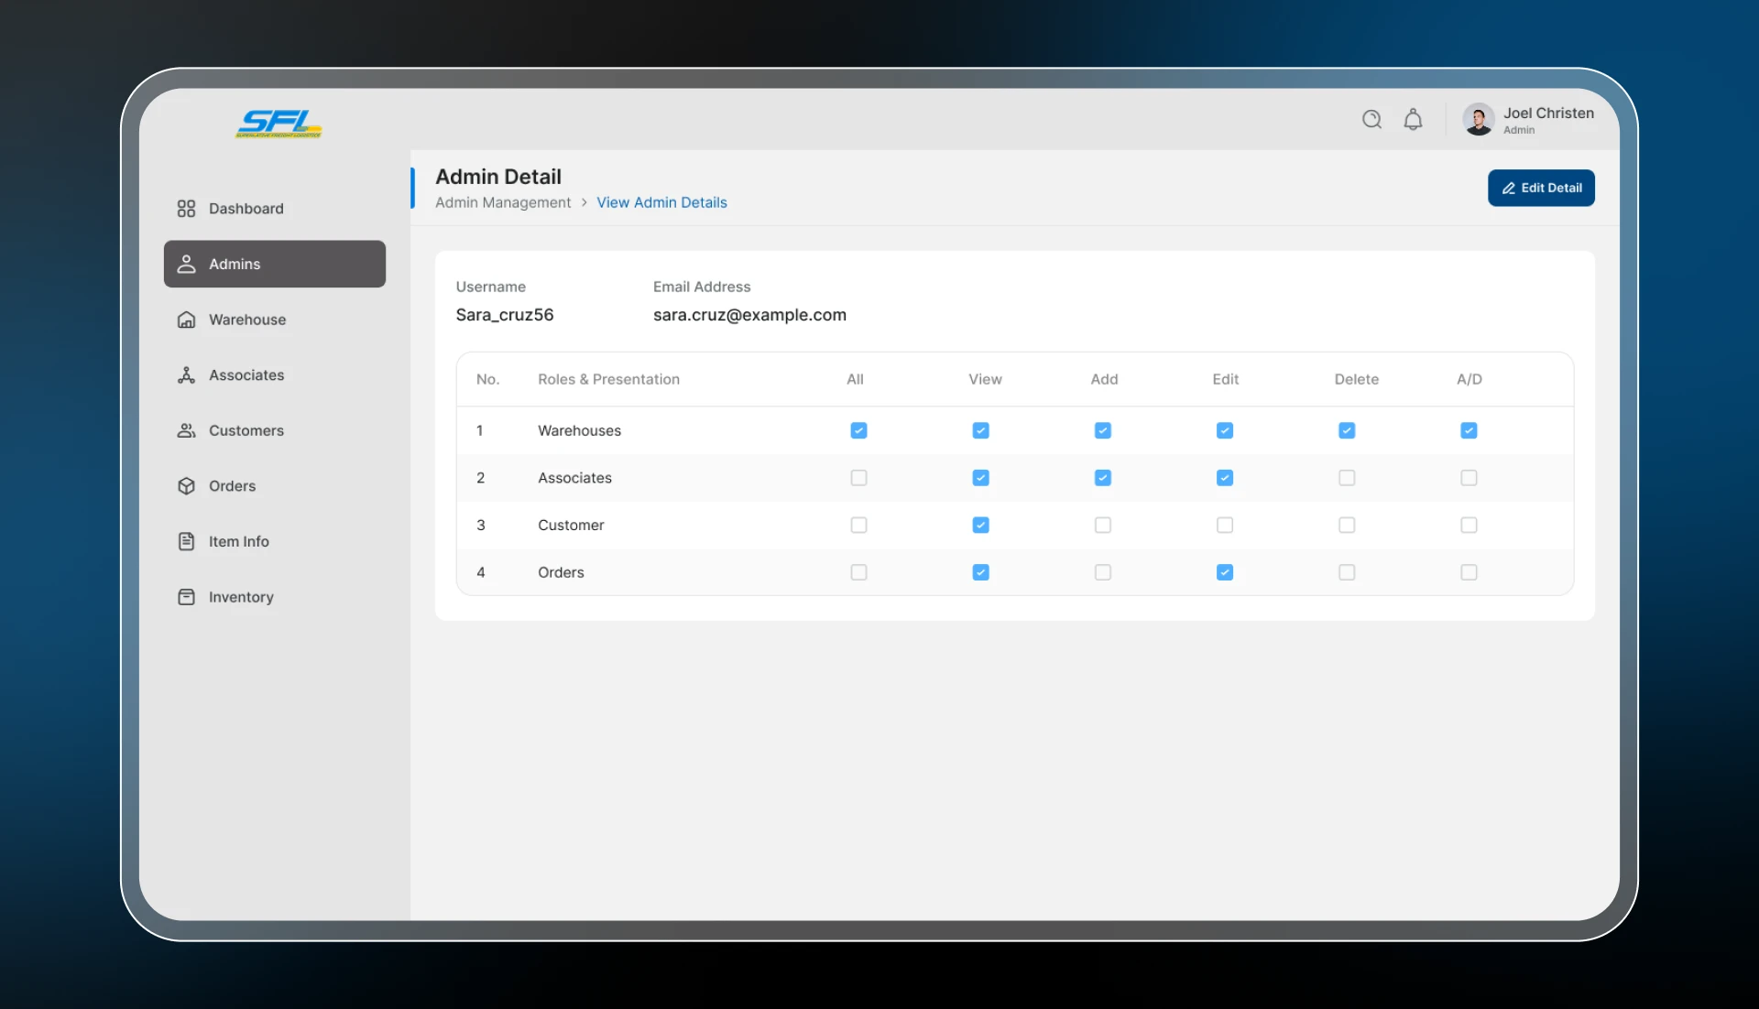
Task: Go to Item Info in sidebar
Action: tap(238, 541)
